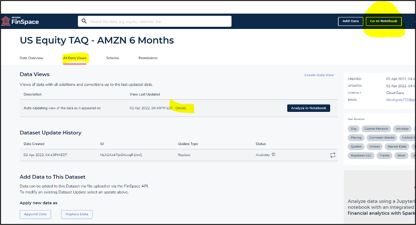Select the AlgoSeek LLC tag
Viewport: 416px width, 225px height.
(361, 156)
